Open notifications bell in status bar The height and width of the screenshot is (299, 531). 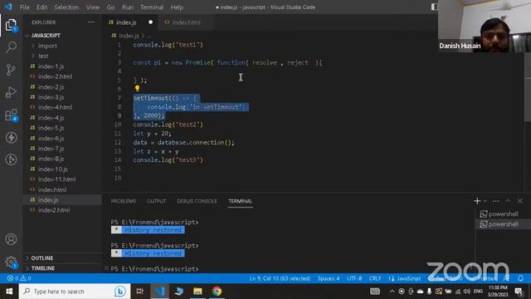pos(520,278)
